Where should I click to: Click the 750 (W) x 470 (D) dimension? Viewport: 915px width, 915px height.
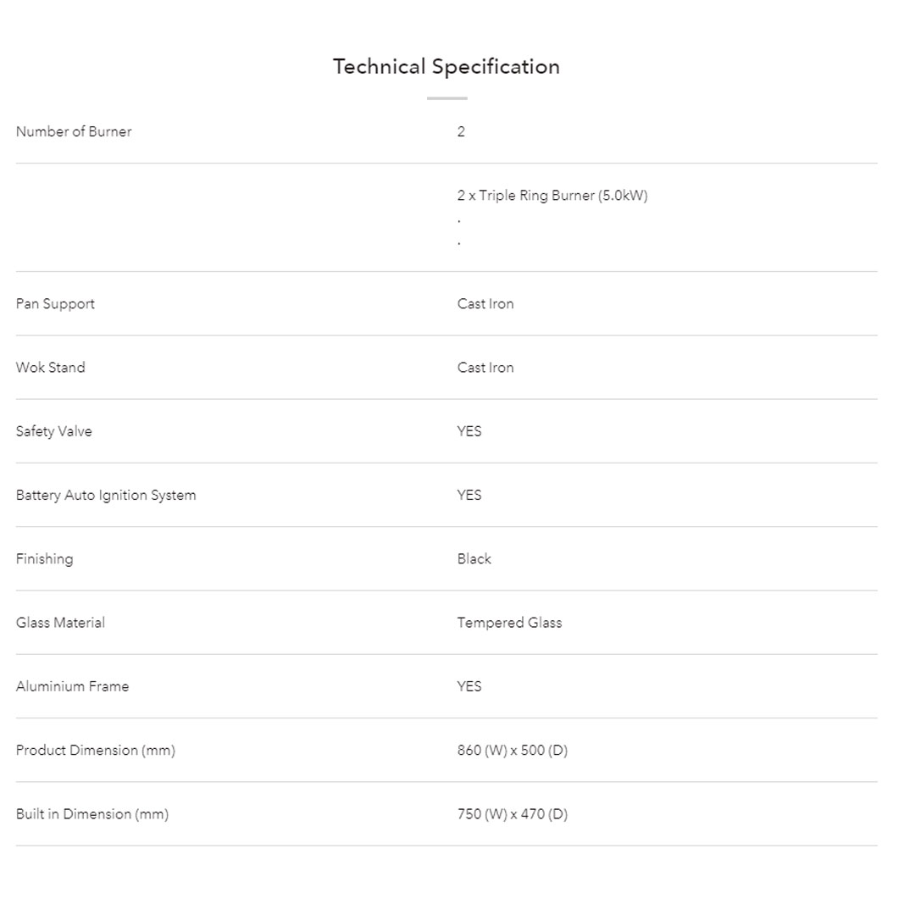coord(512,814)
